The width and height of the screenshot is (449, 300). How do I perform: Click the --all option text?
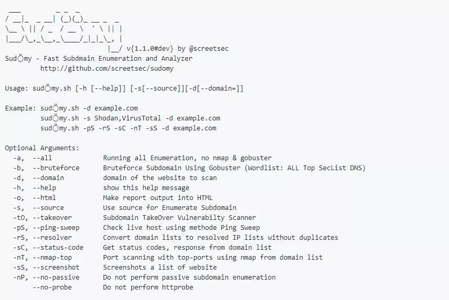tap(42, 158)
